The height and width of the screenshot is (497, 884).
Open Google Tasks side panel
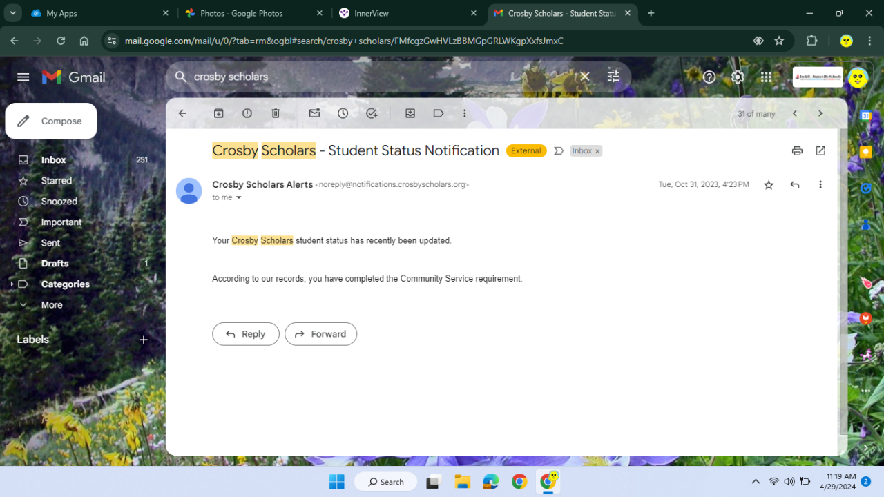(x=866, y=188)
